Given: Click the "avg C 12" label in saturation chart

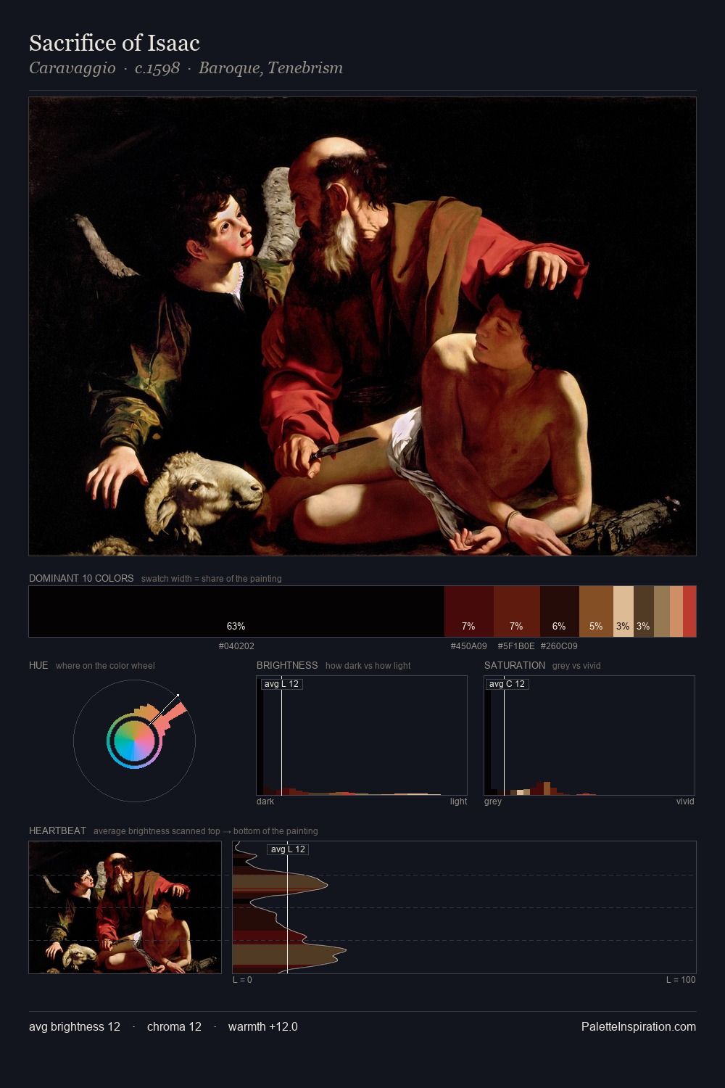Looking at the screenshot, I should pyautogui.click(x=507, y=684).
